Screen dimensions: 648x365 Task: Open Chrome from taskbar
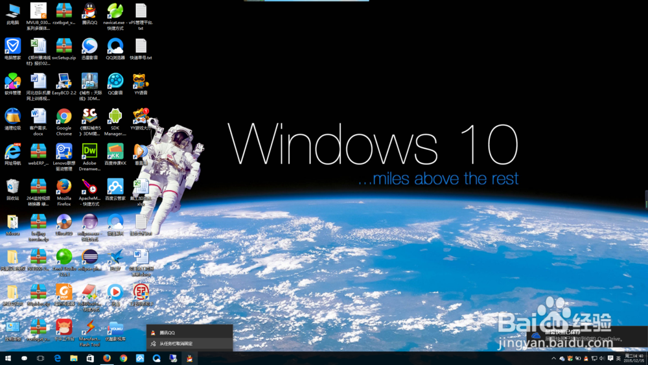tap(123, 359)
